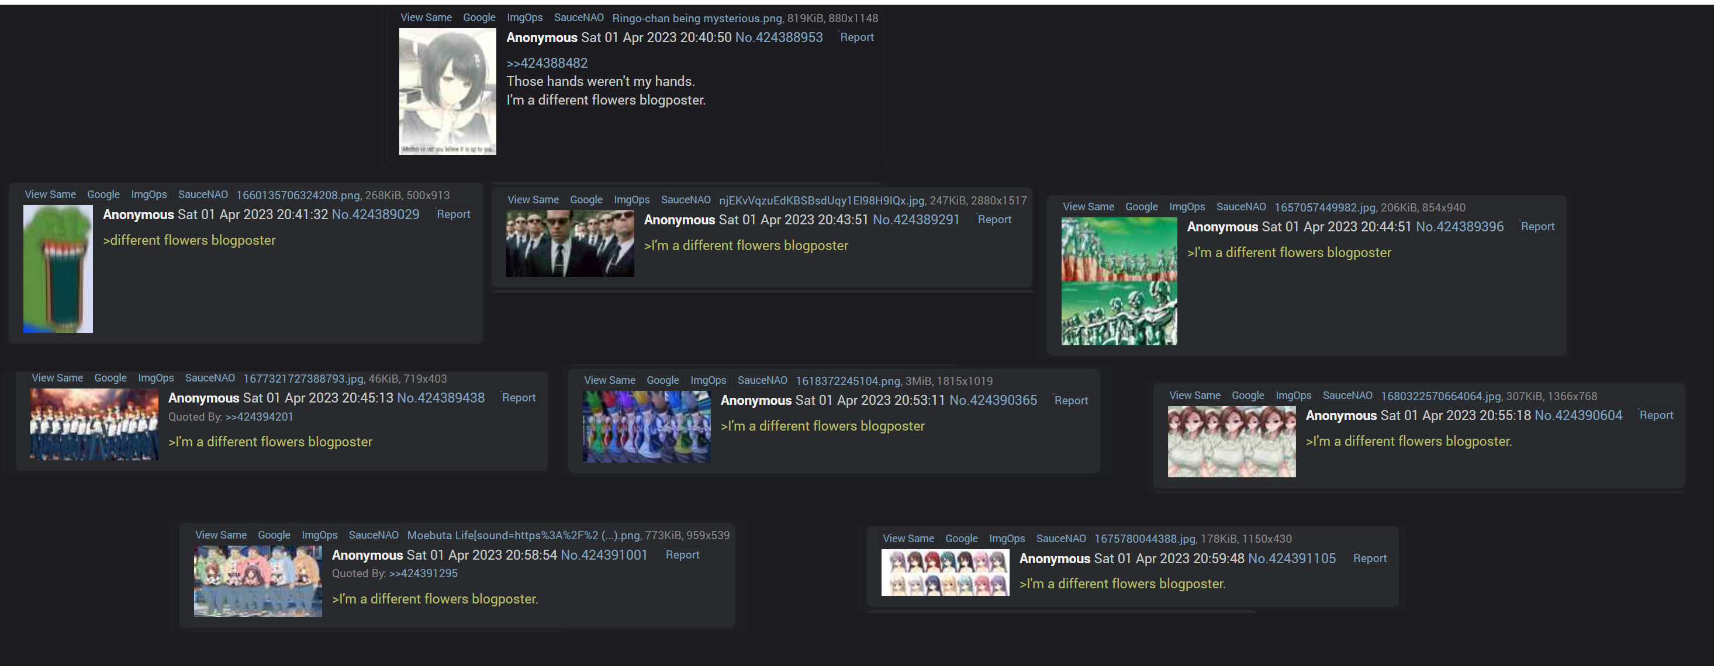Image resolution: width=1714 pixels, height=666 pixels.
Task: Click quote link >>424388482
Action: point(547,63)
